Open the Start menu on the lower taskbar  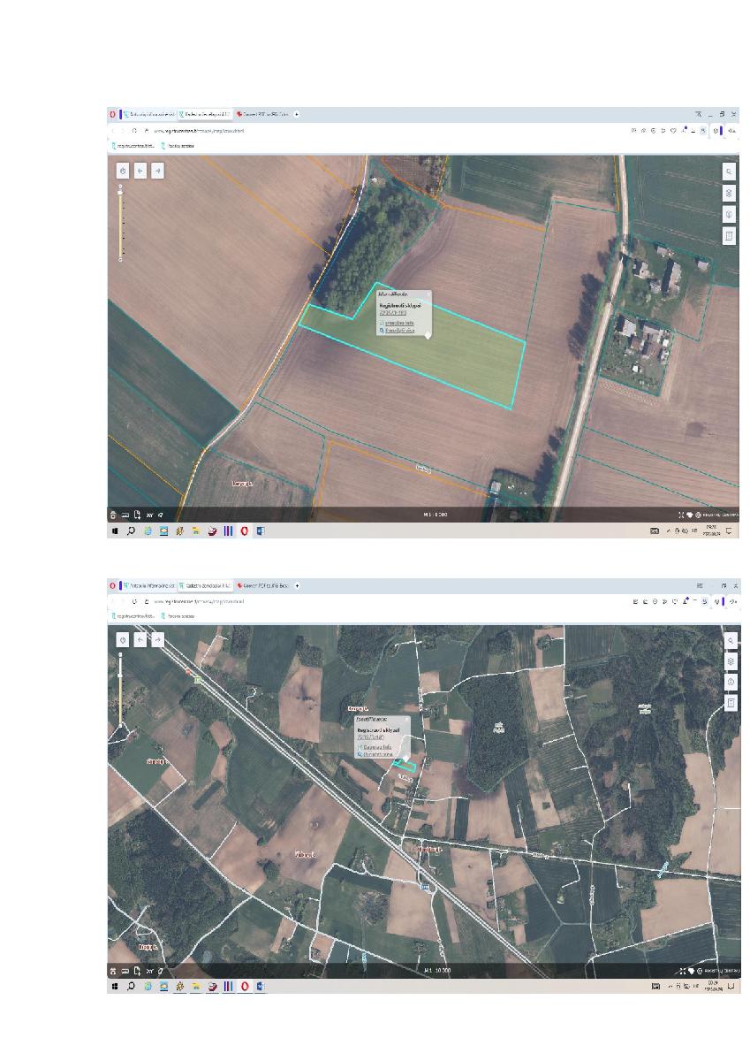pos(115,986)
